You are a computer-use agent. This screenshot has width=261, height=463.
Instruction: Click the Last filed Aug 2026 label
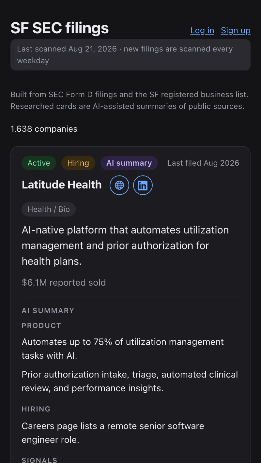(x=203, y=163)
